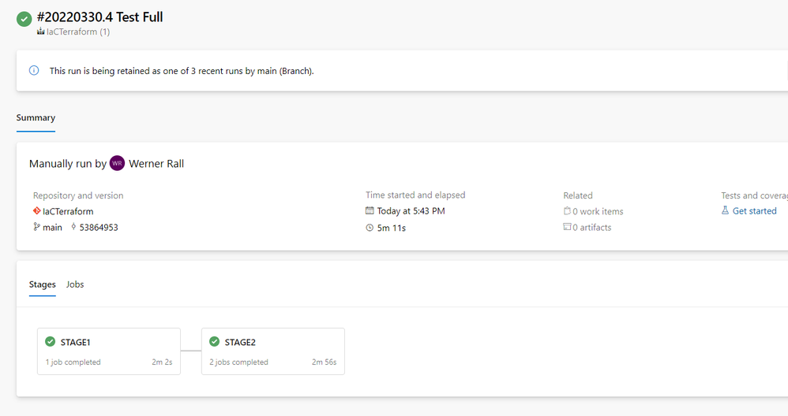Click the work items clipboard icon
The width and height of the screenshot is (788, 416).
567,211
